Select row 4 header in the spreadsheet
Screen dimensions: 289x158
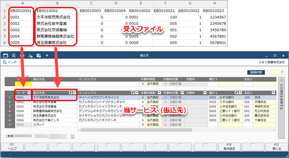(x=5, y=30)
